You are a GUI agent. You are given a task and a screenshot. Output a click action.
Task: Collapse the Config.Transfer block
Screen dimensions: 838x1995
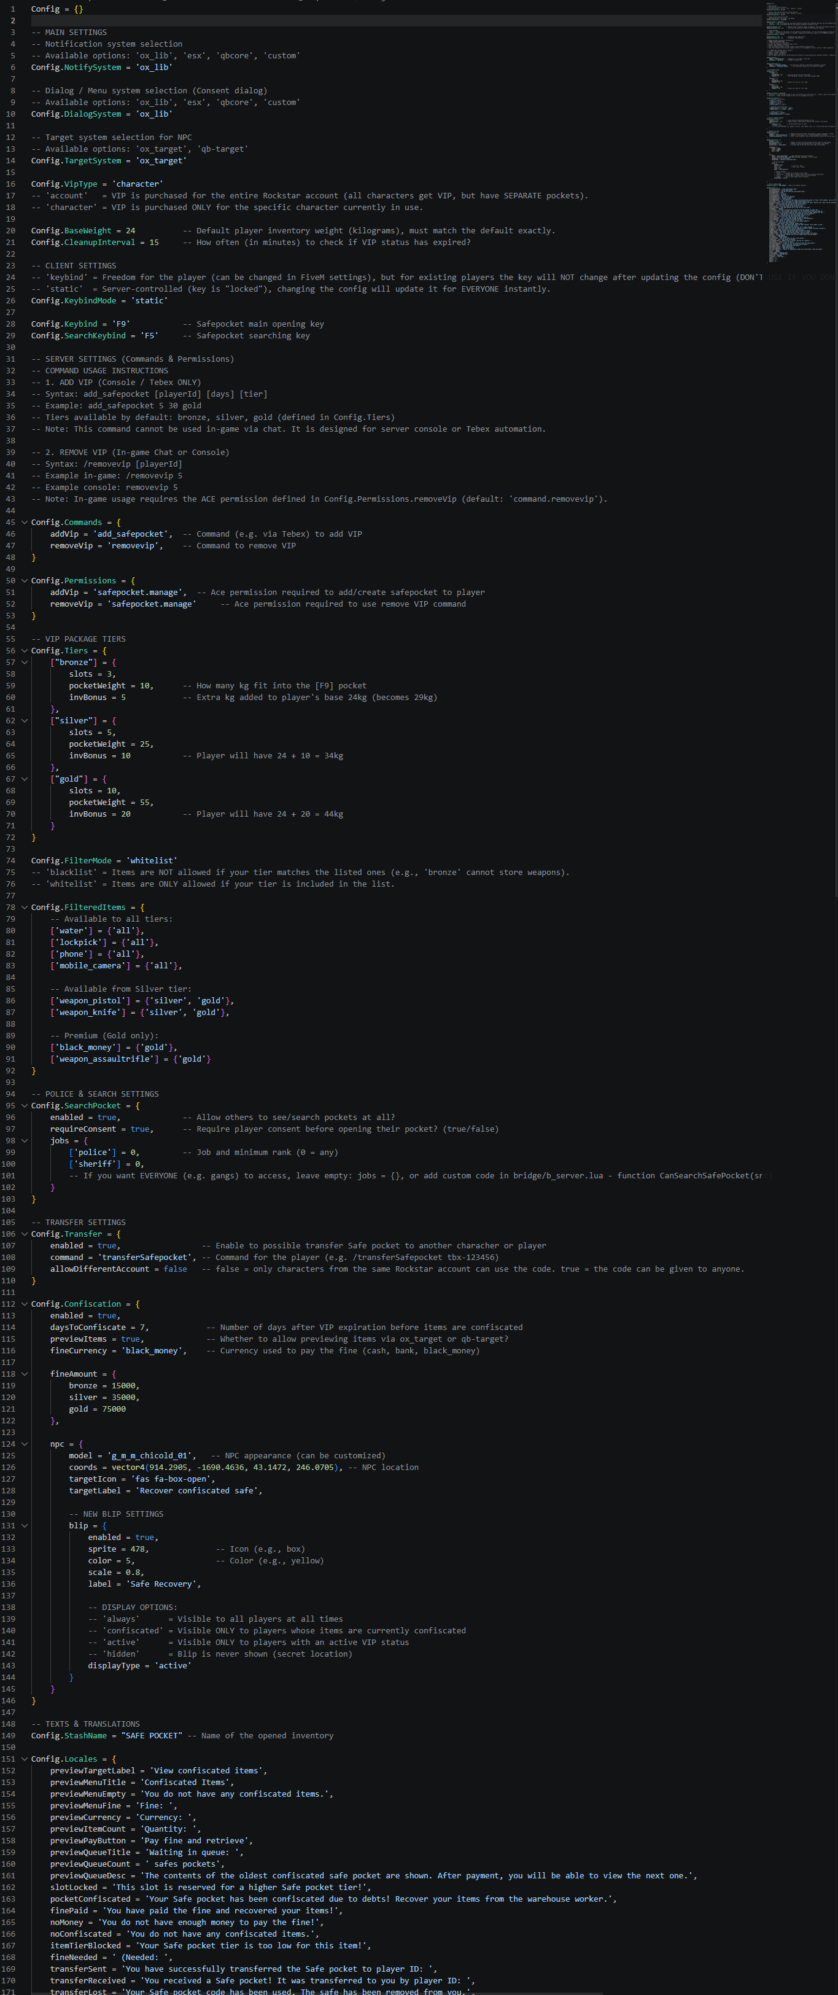(x=24, y=1234)
